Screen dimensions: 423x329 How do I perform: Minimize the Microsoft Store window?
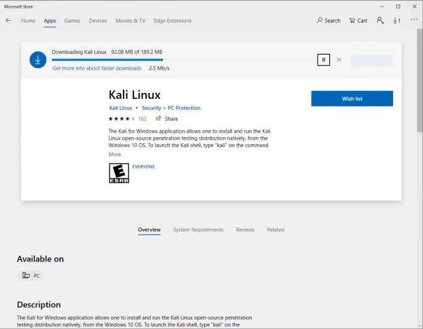point(382,7)
